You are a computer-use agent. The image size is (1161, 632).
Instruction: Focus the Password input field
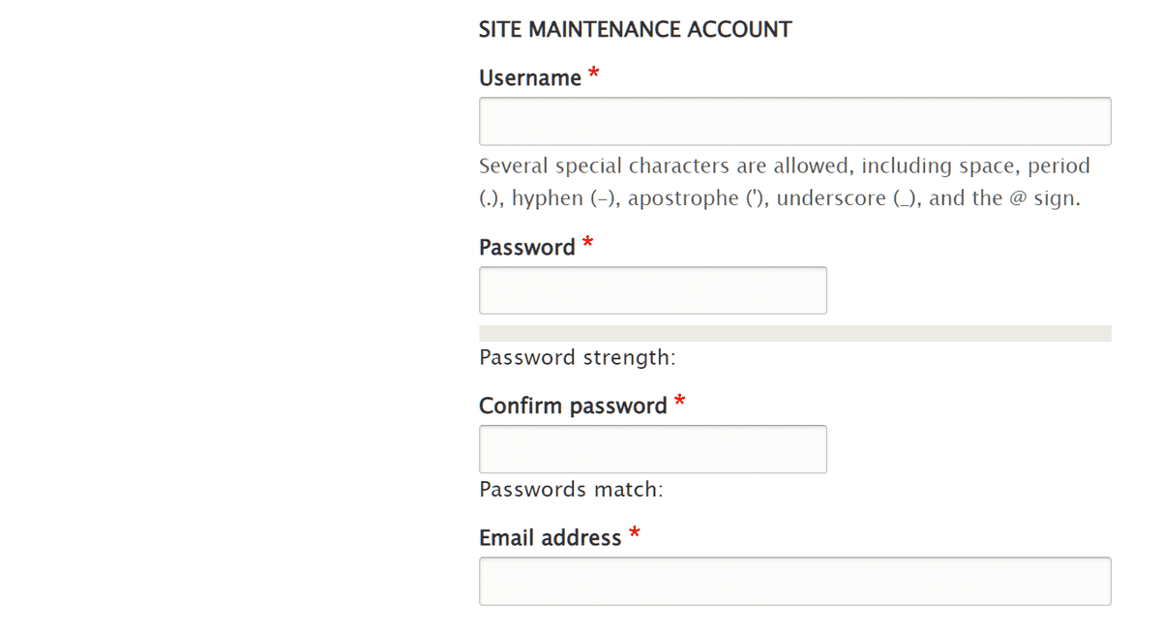click(653, 290)
